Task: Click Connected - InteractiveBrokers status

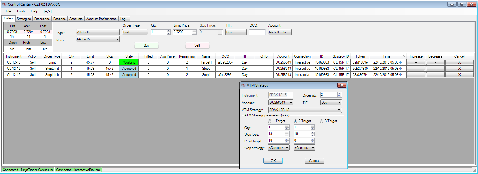Action: [78, 170]
